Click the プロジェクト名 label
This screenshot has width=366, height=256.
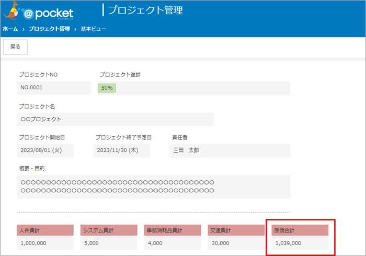(x=37, y=106)
